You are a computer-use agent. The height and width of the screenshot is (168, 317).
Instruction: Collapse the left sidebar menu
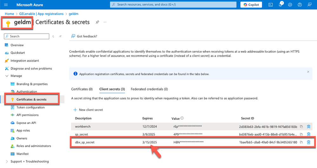(x=60, y=36)
